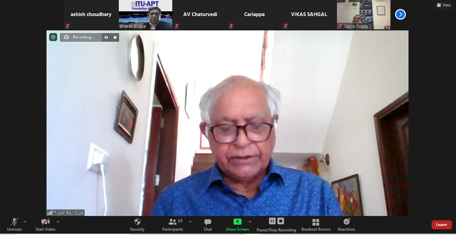Image resolution: width=456 pixels, height=235 pixels.
Task: Unmute the microphone
Action: (x=14, y=224)
